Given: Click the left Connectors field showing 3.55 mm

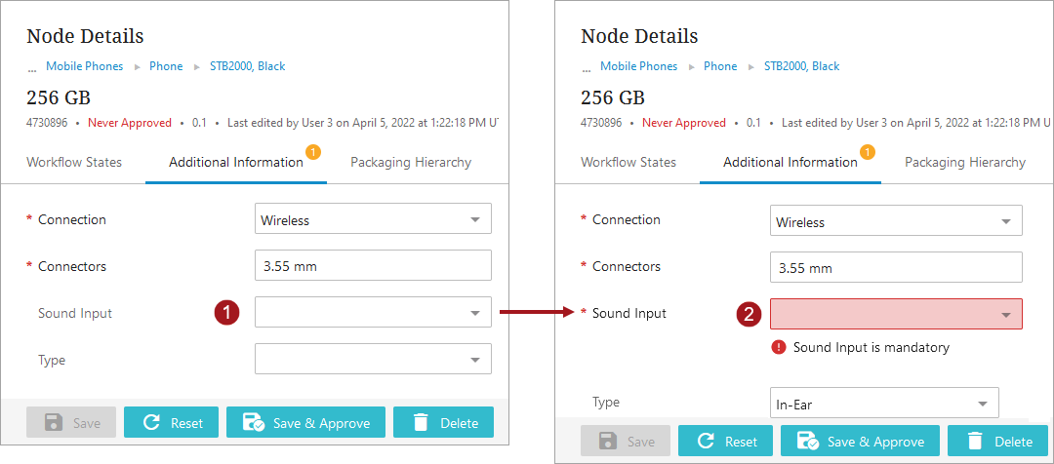Looking at the screenshot, I should click(x=373, y=266).
